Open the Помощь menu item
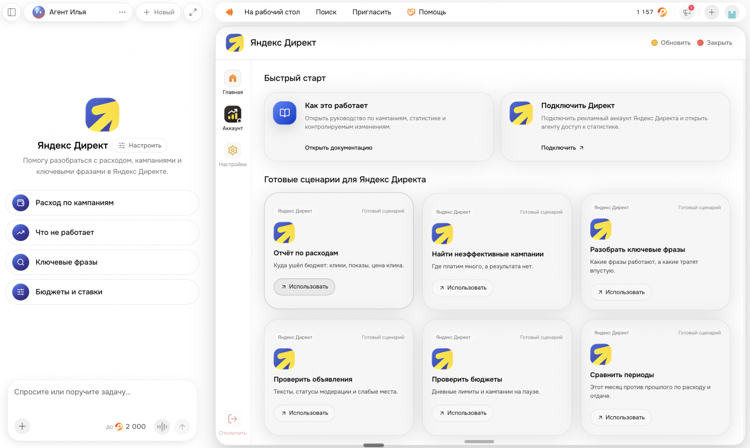Viewport: 750px width, 448px height. [427, 12]
